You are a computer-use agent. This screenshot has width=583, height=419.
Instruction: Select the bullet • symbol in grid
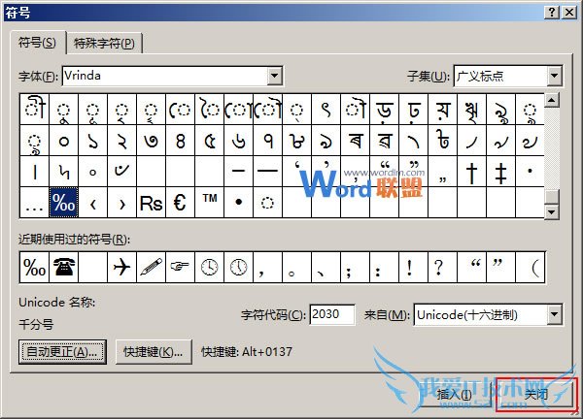(239, 203)
